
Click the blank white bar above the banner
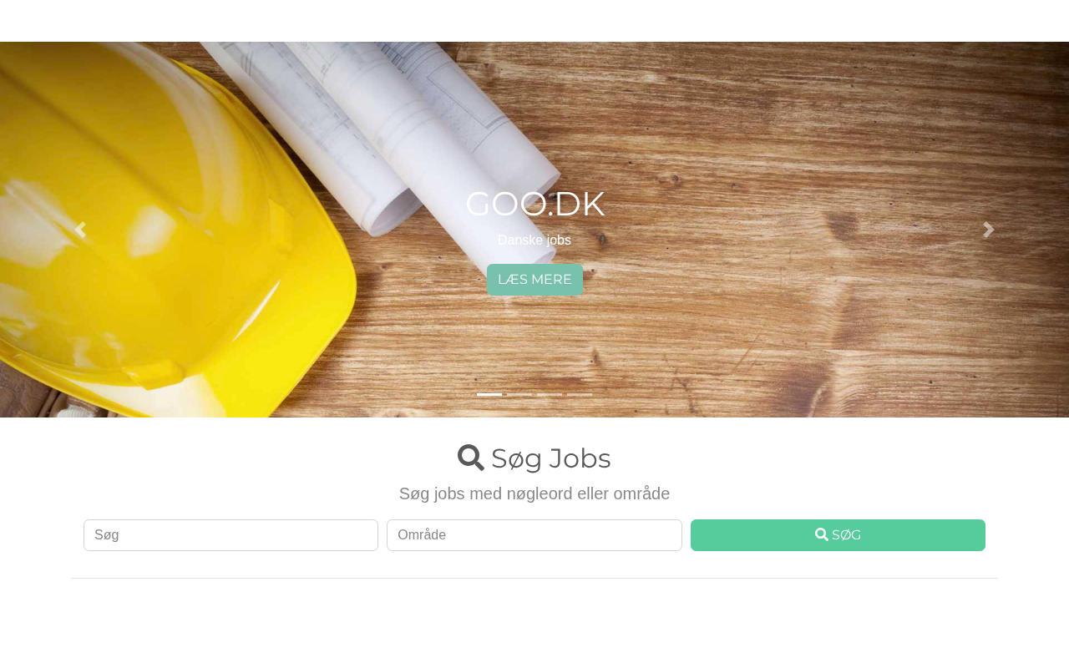(x=534, y=20)
